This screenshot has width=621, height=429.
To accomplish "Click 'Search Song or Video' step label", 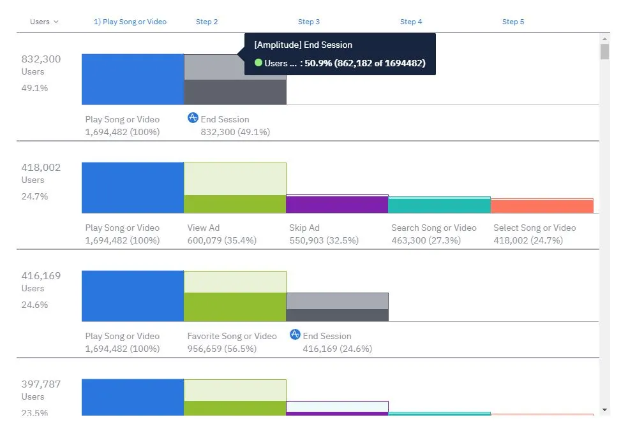I will pyautogui.click(x=434, y=228).
